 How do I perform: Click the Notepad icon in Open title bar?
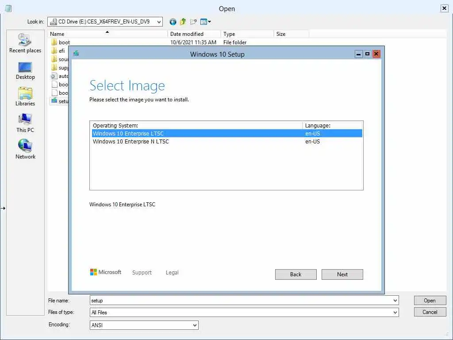[8, 8]
